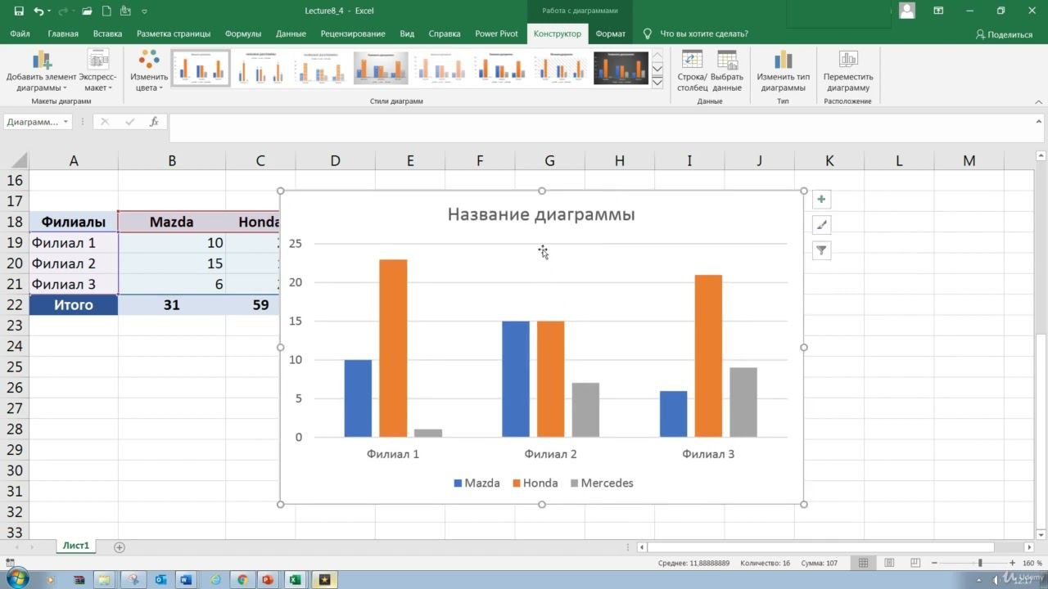
Task: Click Move Chart icon
Action: coord(848,60)
